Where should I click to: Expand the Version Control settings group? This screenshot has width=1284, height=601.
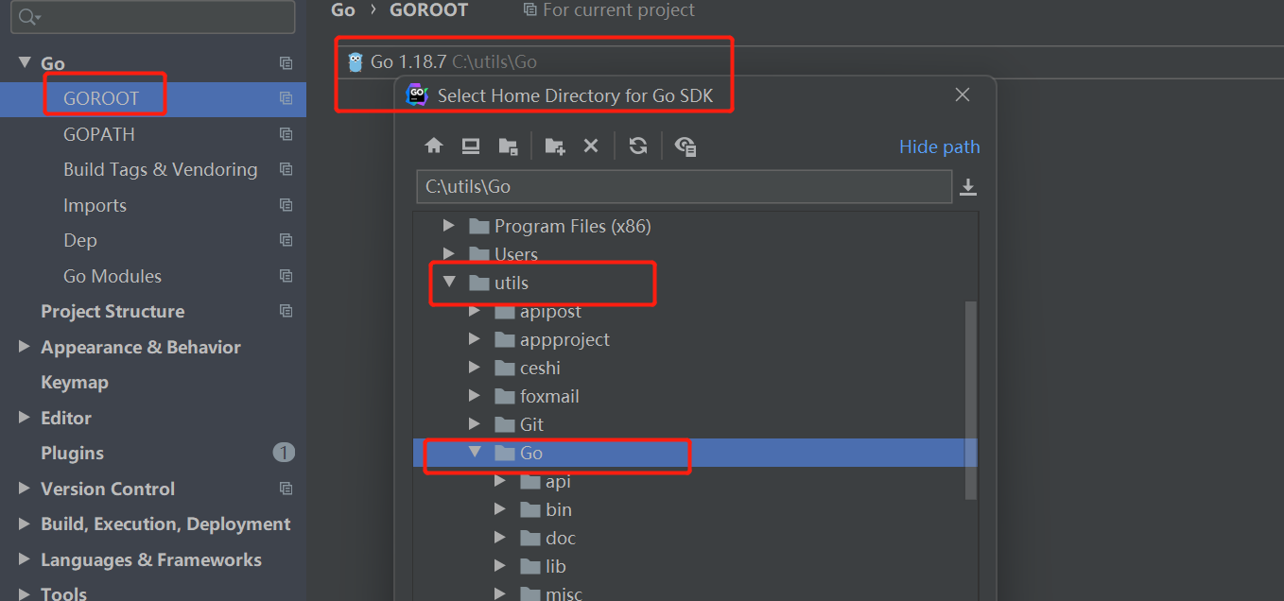tap(25, 489)
